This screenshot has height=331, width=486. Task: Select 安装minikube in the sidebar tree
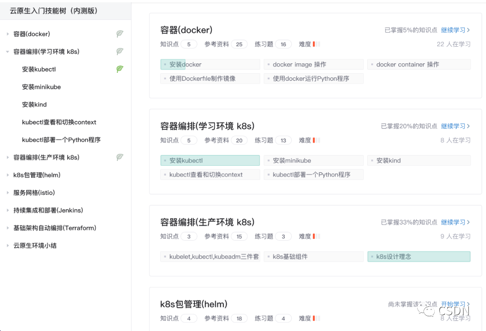point(41,87)
